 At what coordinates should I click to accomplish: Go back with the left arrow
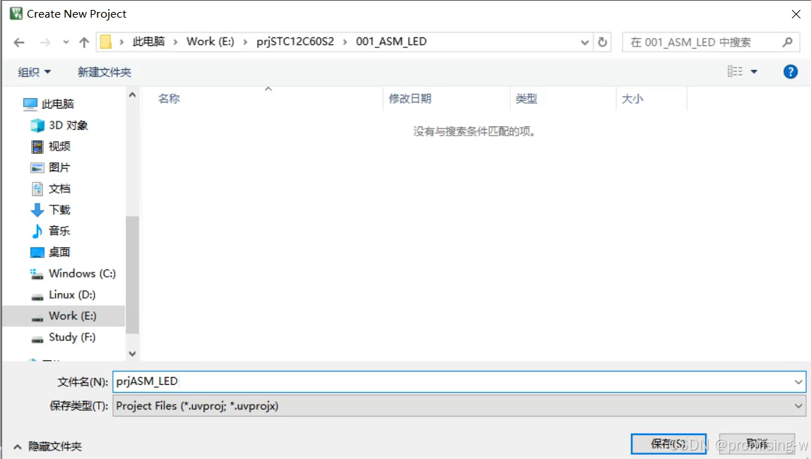tap(19, 42)
